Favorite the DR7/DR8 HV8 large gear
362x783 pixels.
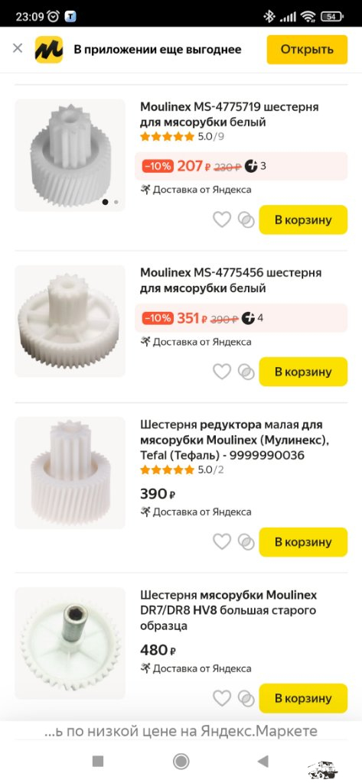(x=222, y=698)
